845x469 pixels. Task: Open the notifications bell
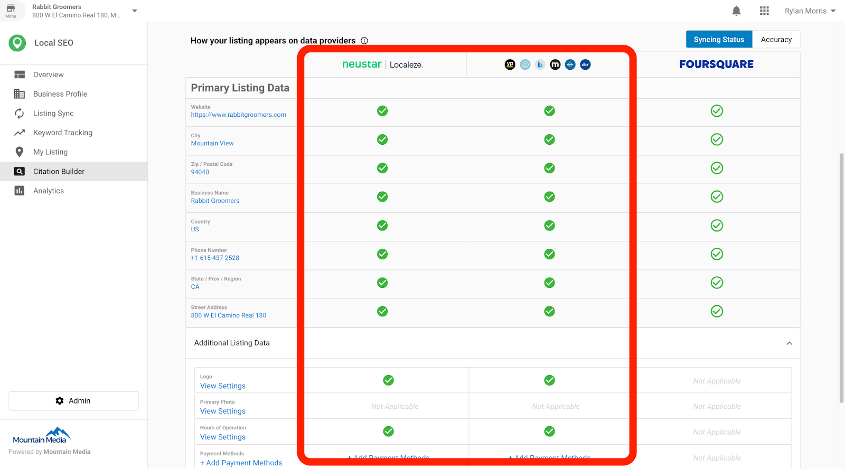click(736, 11)
